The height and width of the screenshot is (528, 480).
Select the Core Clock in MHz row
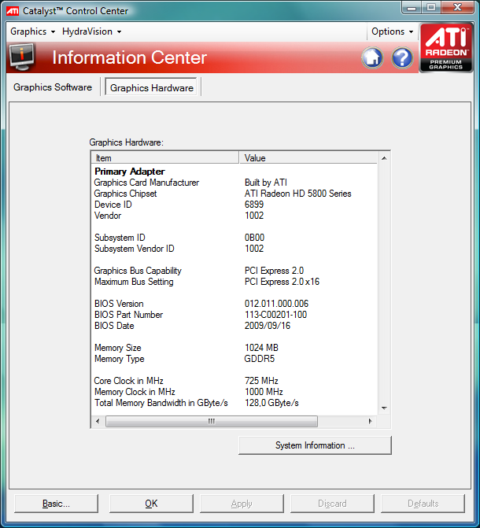point(234,381)
